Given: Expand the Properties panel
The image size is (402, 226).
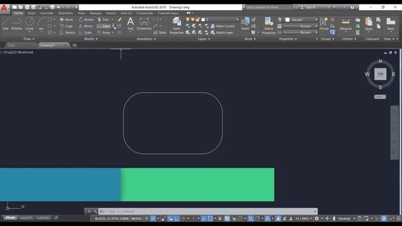Looking at the screenshot, I should click(x=288, y=39).
